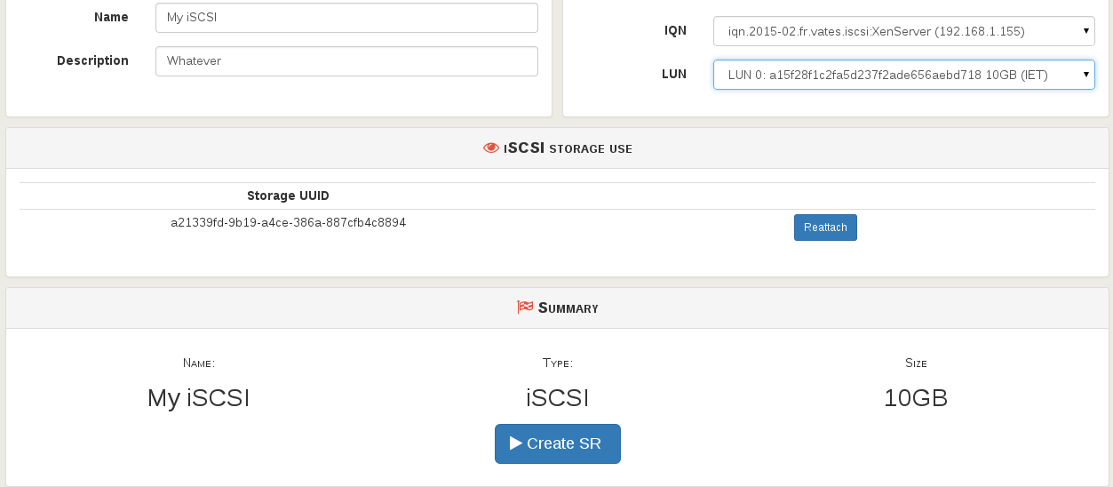This screenshot has height=487, width=1113.
Task: Click the flag icon next to Summary
Action: point(525,307)
